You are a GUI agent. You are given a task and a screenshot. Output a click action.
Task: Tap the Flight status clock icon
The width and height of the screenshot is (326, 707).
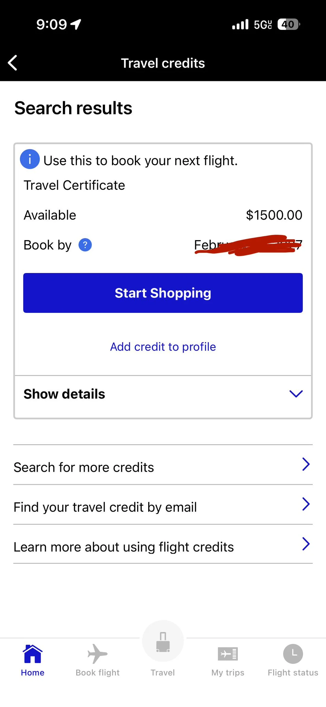pyautogui.click(x=293, y=654)
